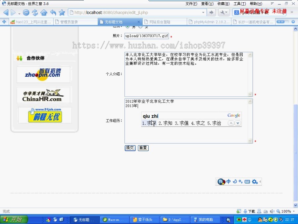Go back with the browser Back arrow
This screenshot has height=224, width=298.
[6, 13]
